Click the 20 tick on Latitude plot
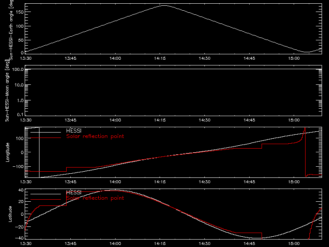The height and width of the screenshot is (247, 329). coord(21,202)
